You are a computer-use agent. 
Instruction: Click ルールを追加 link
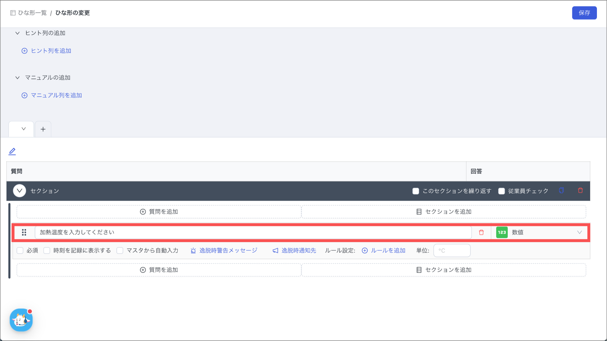(x=384, y=251)
